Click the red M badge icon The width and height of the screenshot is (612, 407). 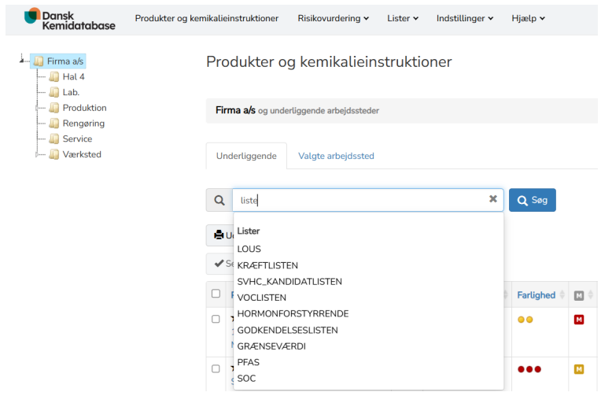[x=579, y=320]
